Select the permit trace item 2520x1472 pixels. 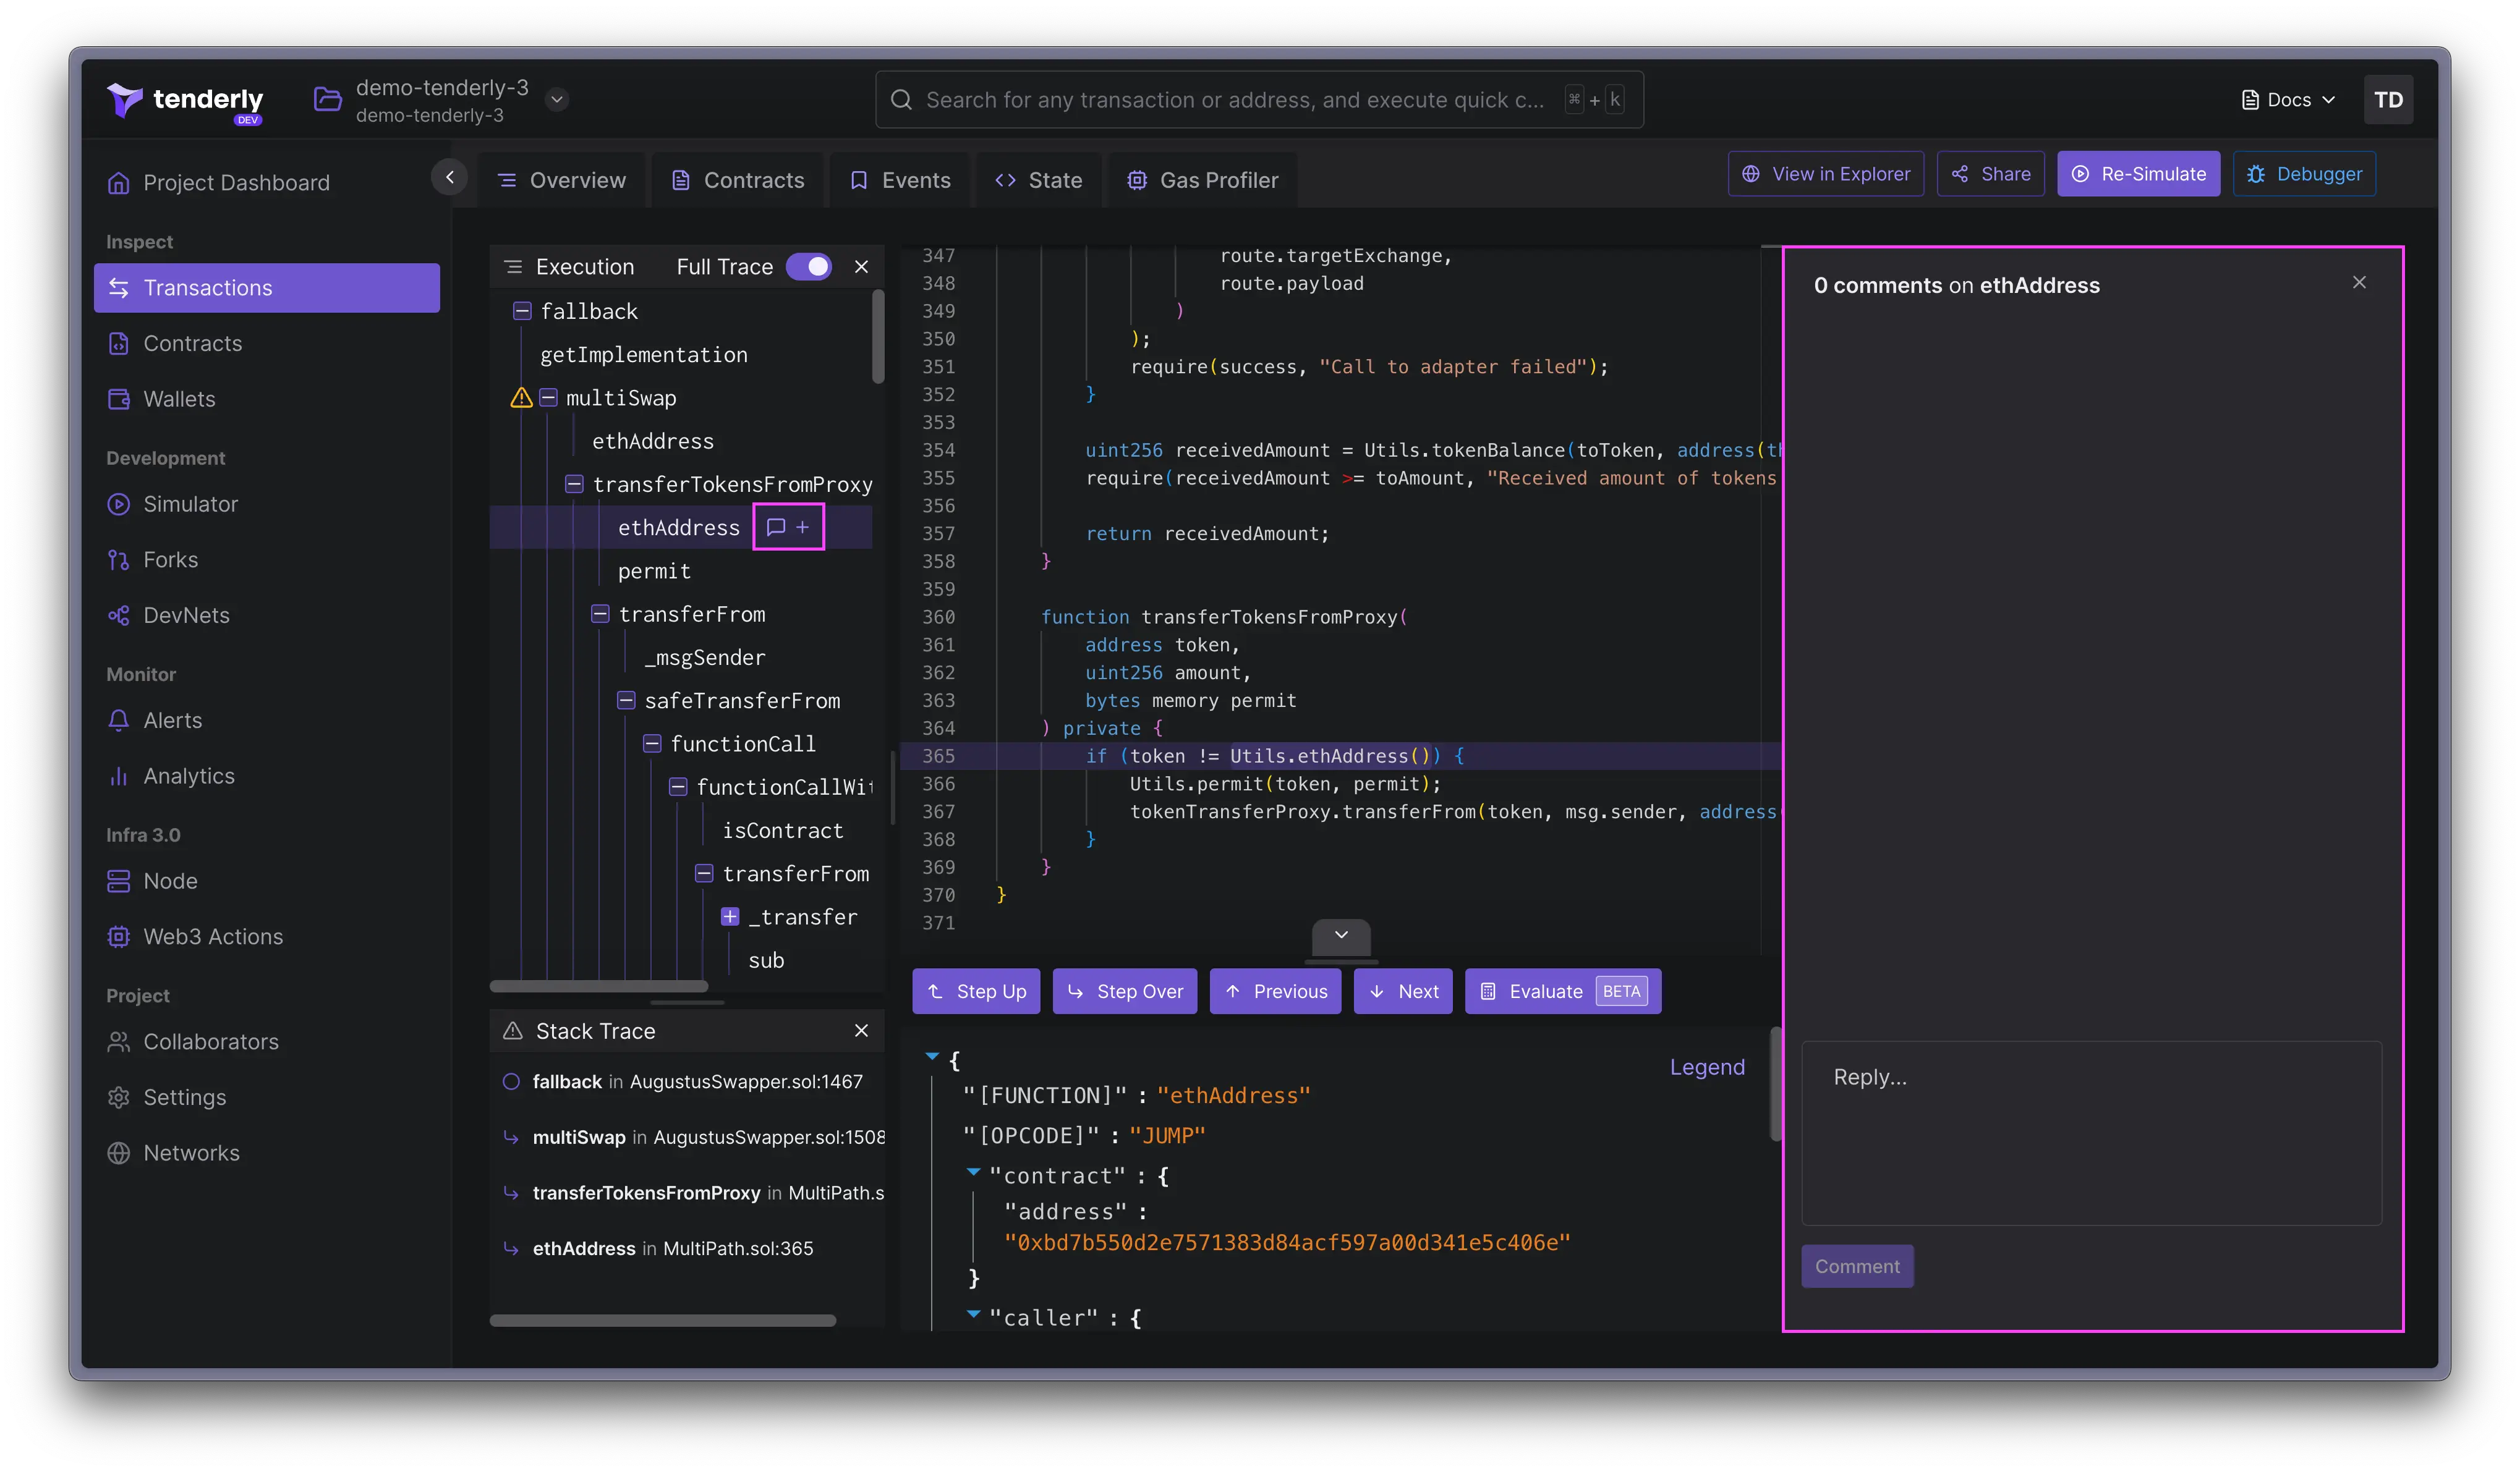(x=654, y=572)
